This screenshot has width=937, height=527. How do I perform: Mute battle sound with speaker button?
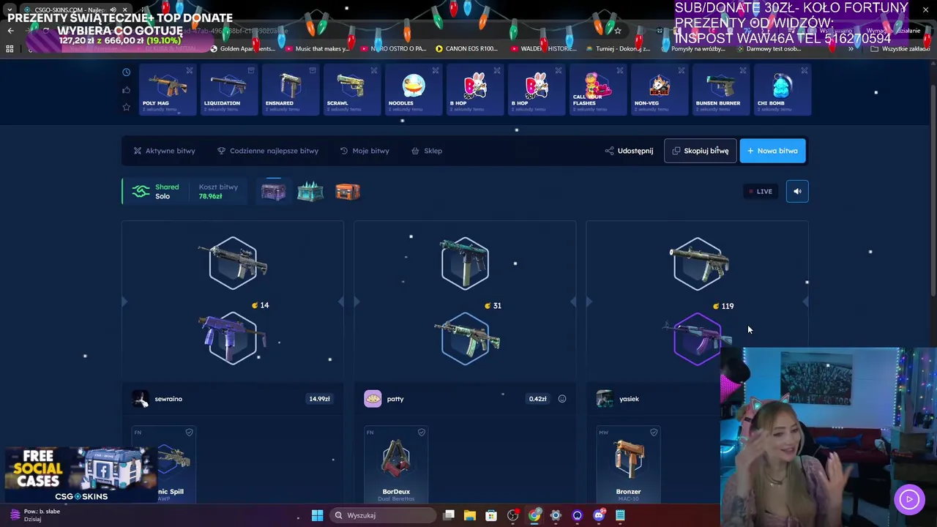797,192
